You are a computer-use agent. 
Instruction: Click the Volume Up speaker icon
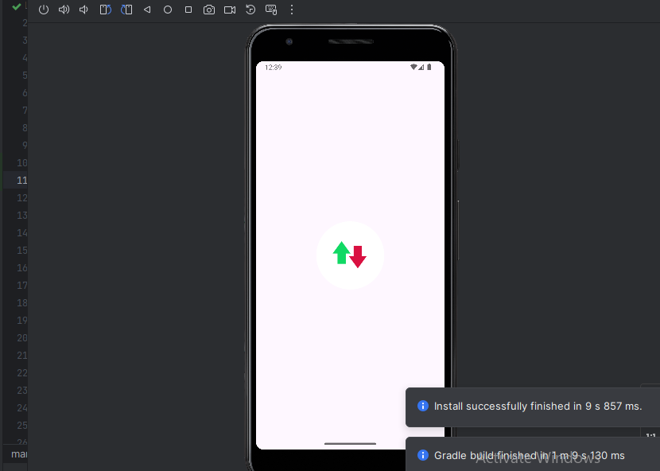(64, 10)
